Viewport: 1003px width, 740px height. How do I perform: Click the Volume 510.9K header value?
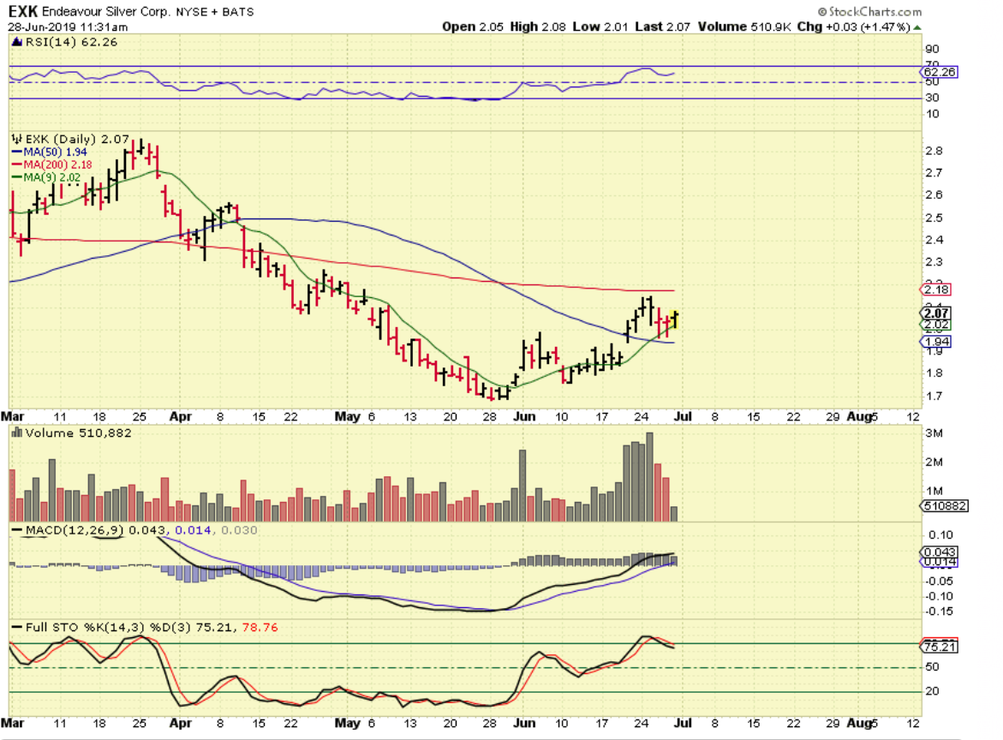click(744, 27)
